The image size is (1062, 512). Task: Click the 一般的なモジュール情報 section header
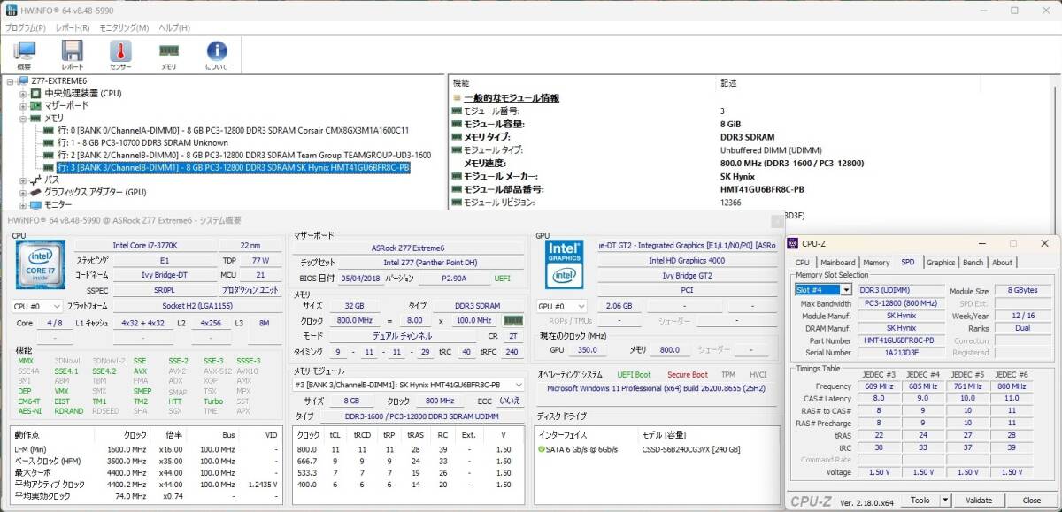click(x=512, y=98)
